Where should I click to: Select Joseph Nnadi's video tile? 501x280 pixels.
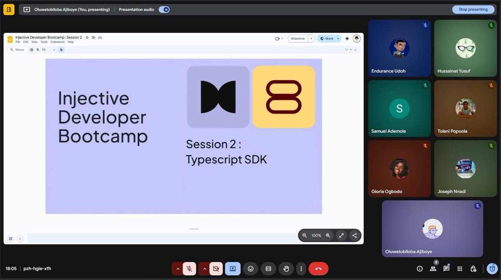tap(466, 169)
